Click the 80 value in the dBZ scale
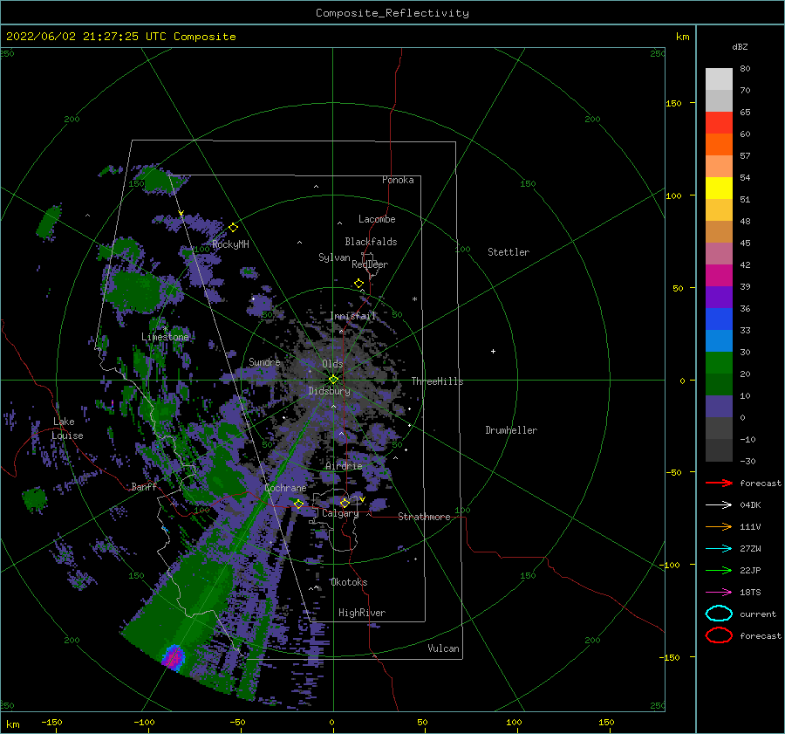Viewport: 785px width, 734px height. tap(745, 69)
